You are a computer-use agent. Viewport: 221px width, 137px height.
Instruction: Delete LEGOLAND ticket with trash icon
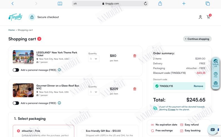[135, 56]
